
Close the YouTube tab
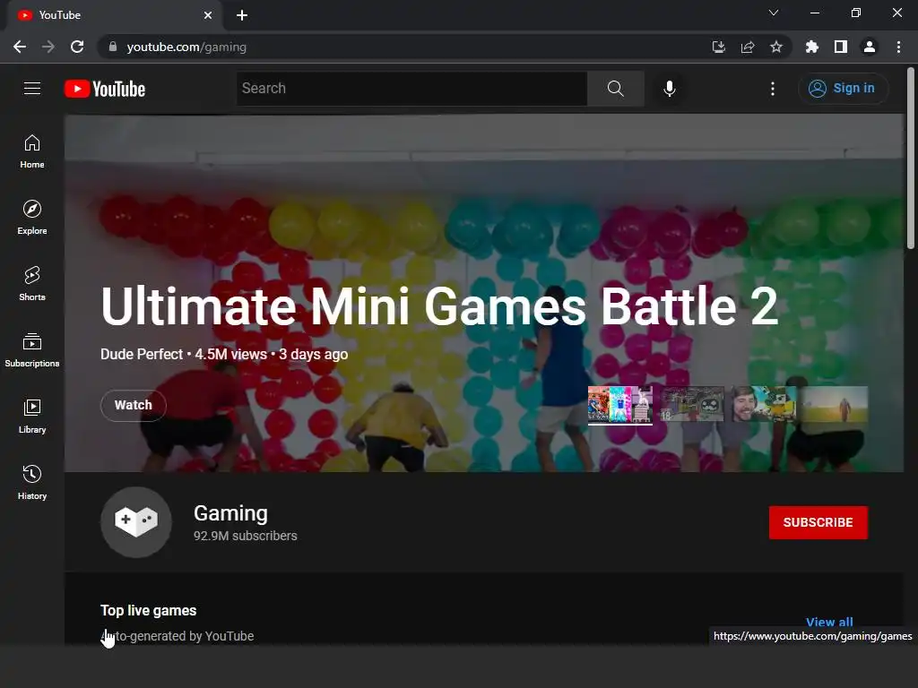point(208,15)
